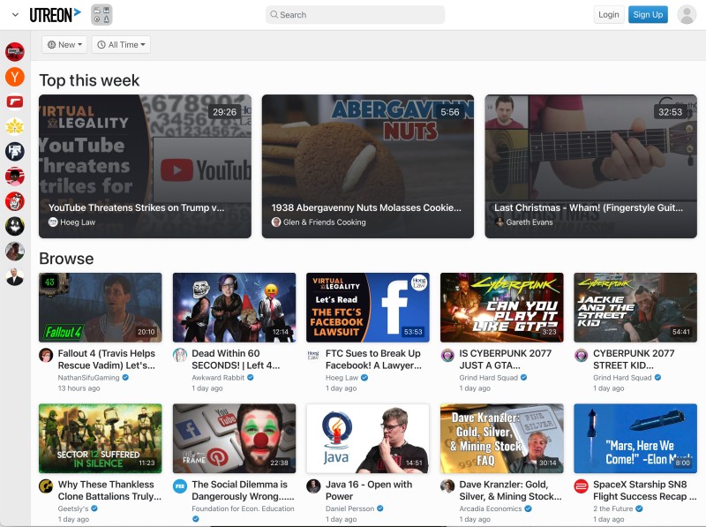This screenshot has width=706, height=527.
Task: Play Last Christmas Wham! Fingerstyle Guitar video
Action: 590,166
